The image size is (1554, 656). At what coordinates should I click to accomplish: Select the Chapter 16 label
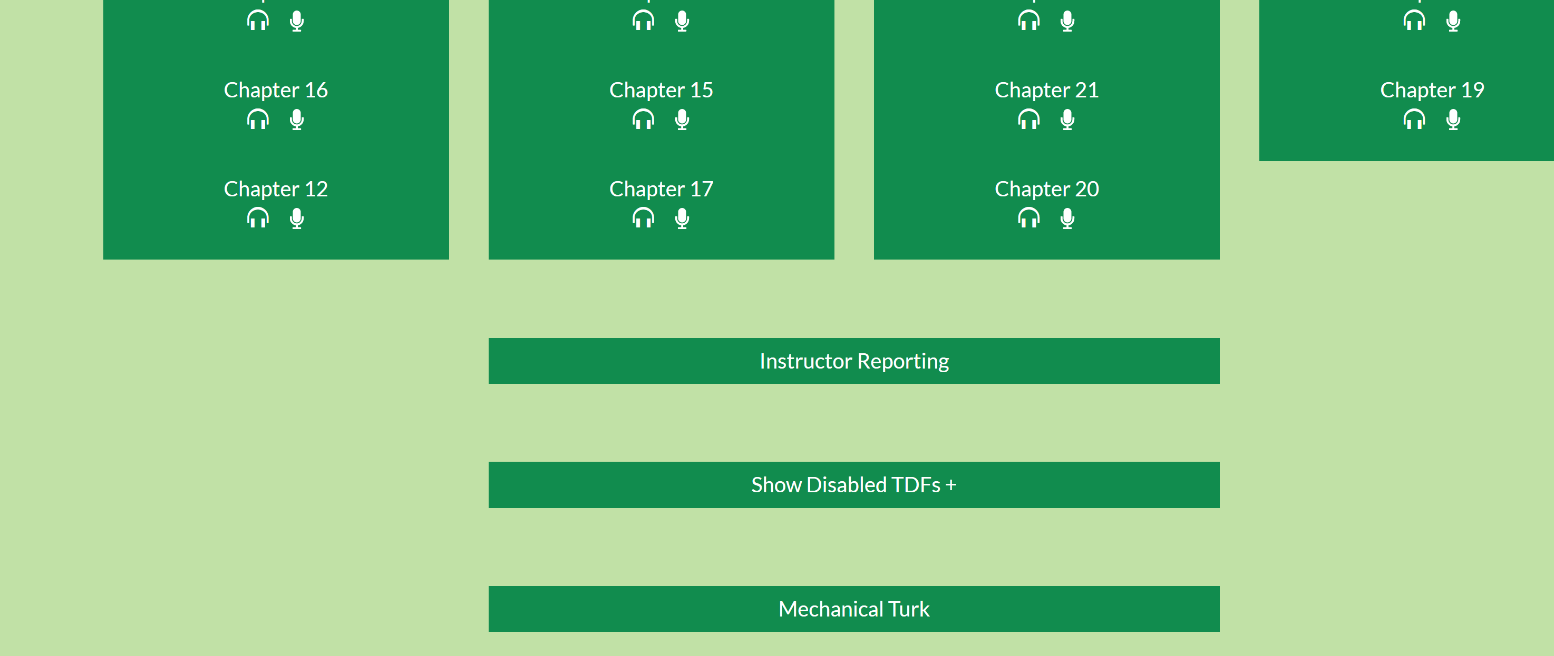[276, 89]
